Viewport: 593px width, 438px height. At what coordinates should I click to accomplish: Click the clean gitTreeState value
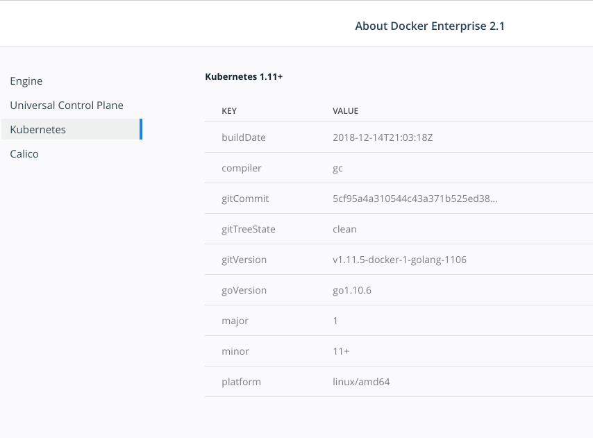point(345,229)
